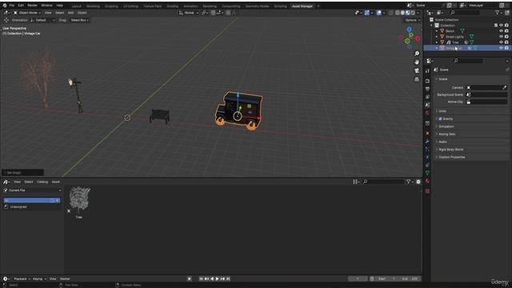Open the Blender logo menu
This screenshot has width=512, height=288.
click(5, 6)
